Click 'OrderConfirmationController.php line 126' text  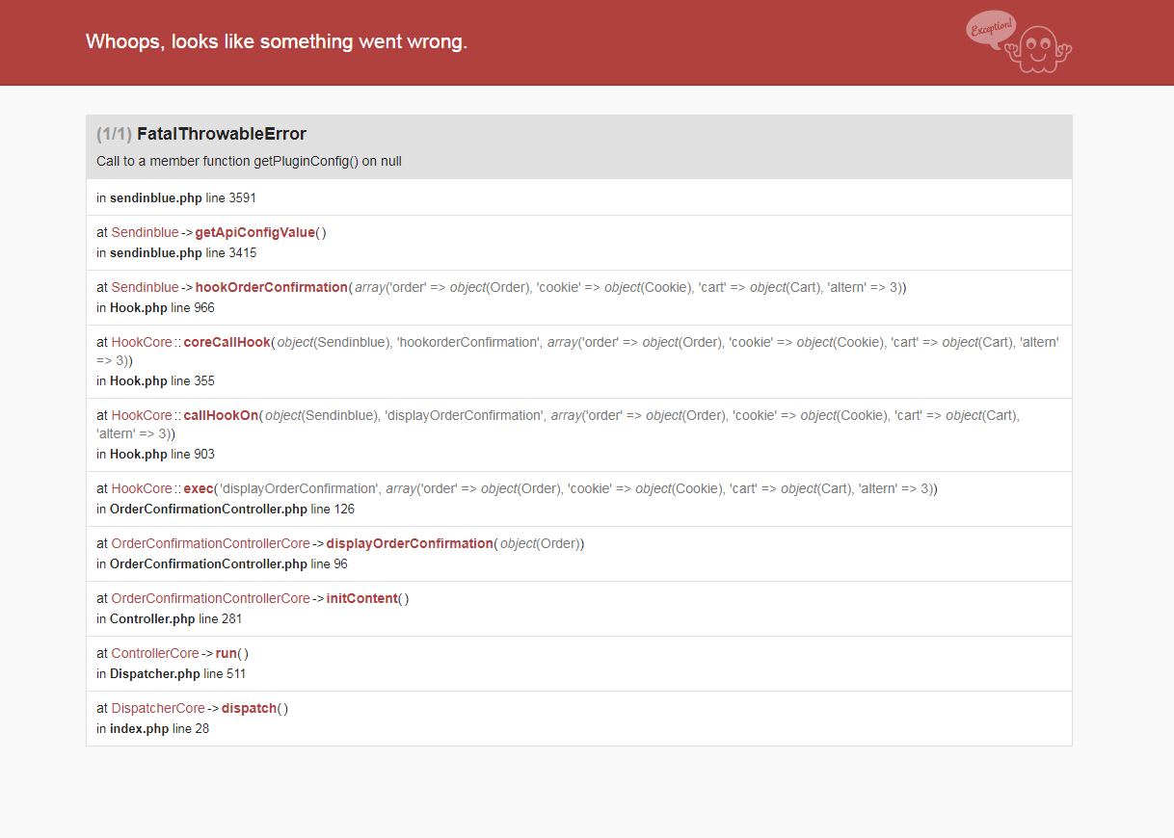232,510
